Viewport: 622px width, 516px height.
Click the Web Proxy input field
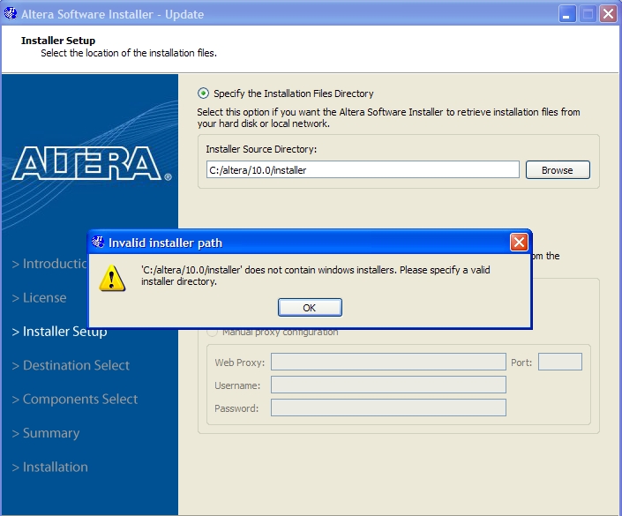pyautogui.click(x=388, y=362)
